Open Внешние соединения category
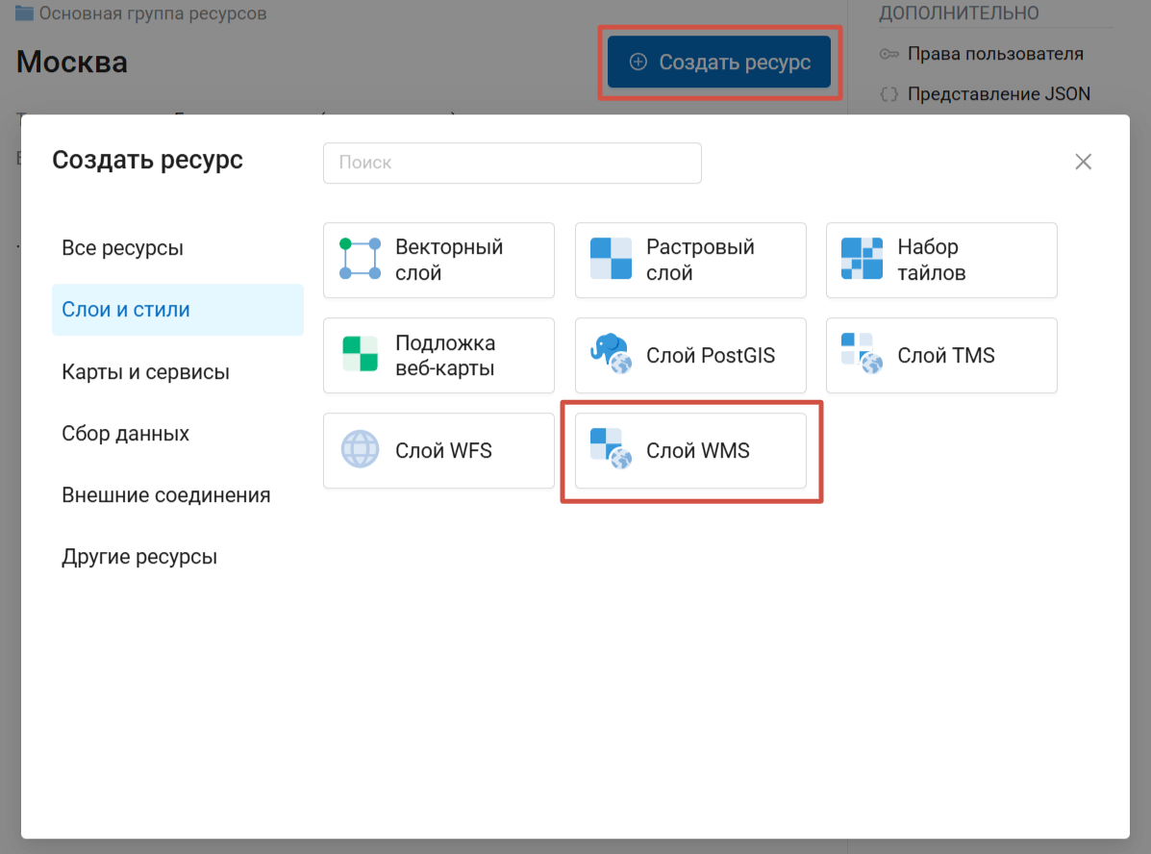 point(165,495)
